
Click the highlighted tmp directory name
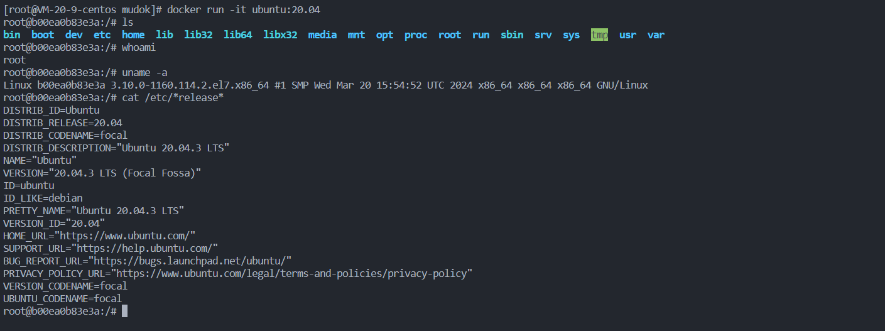click(599, 35)
